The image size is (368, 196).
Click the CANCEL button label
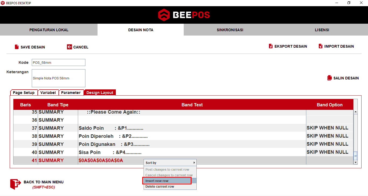pos(81,47)
